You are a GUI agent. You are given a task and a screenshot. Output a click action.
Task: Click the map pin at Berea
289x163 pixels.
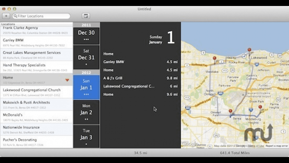(231, 111)
